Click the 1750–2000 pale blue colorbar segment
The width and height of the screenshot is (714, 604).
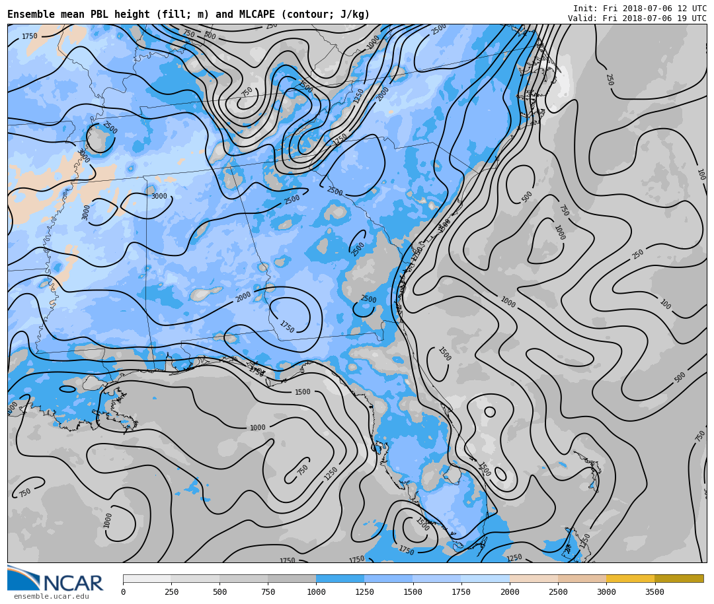[x=485, y=578]
